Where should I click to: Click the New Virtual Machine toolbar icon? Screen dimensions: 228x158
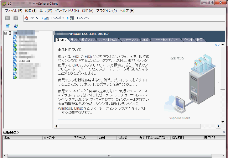point(8,26)
